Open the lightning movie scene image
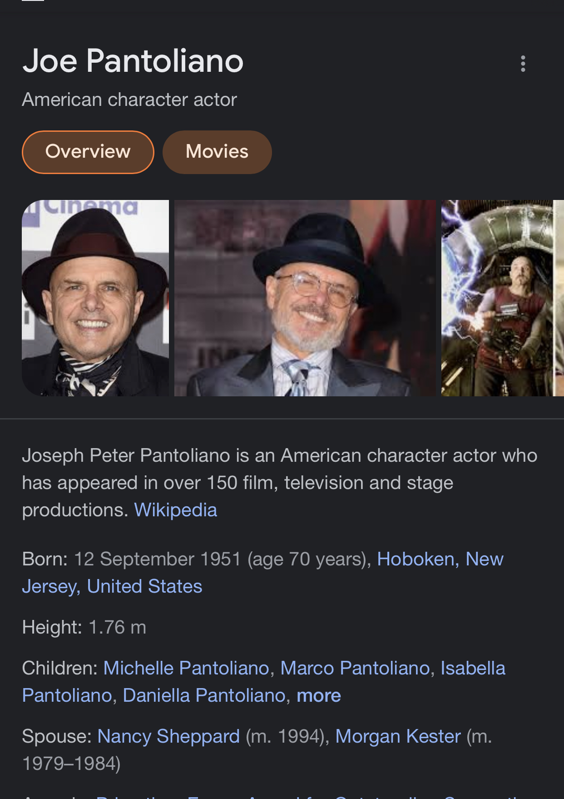 (503, 298)
